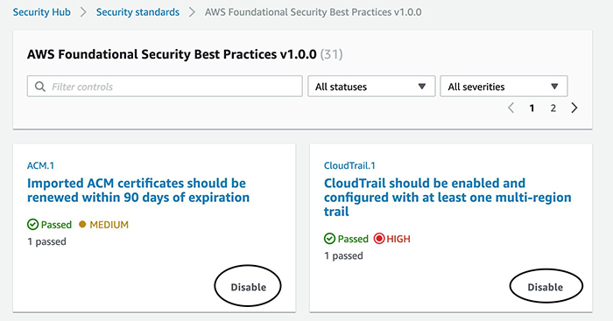This screenshot has width=613, height=321.
Task: Click breadcrumb chevron after Security Hub
Action: point(83,12)
